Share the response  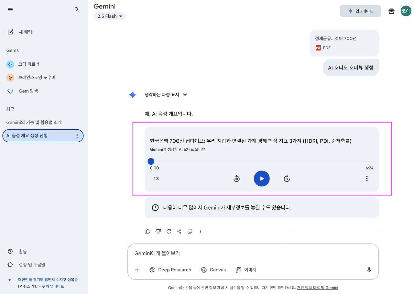pyautogui.click(x=179, y=231)
